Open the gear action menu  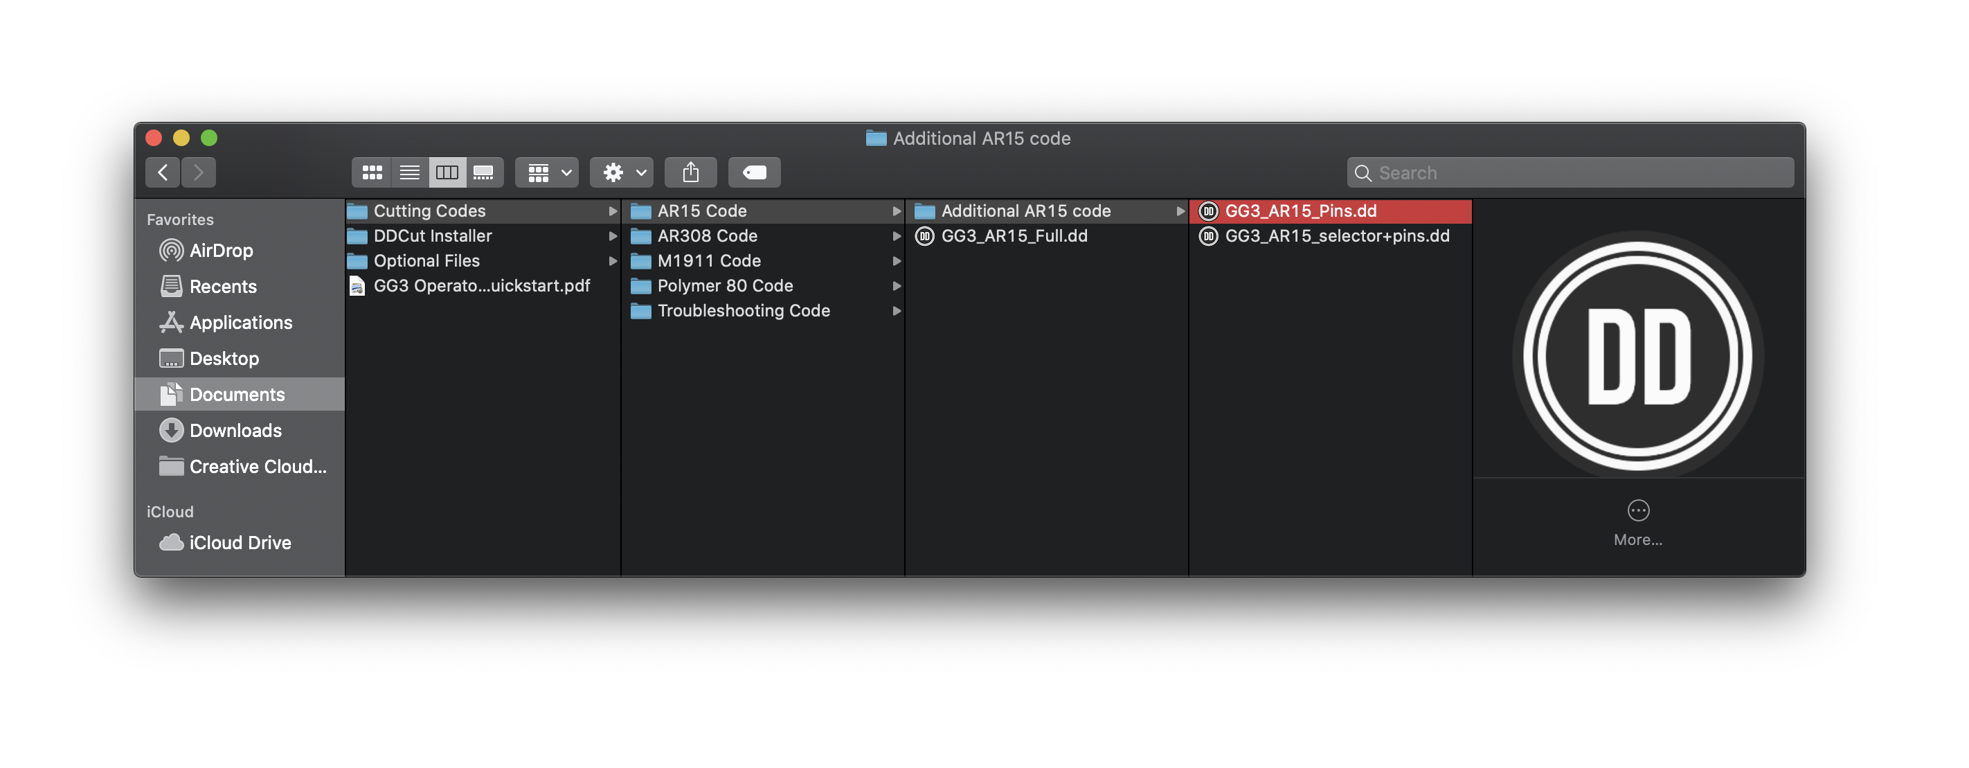622,173
